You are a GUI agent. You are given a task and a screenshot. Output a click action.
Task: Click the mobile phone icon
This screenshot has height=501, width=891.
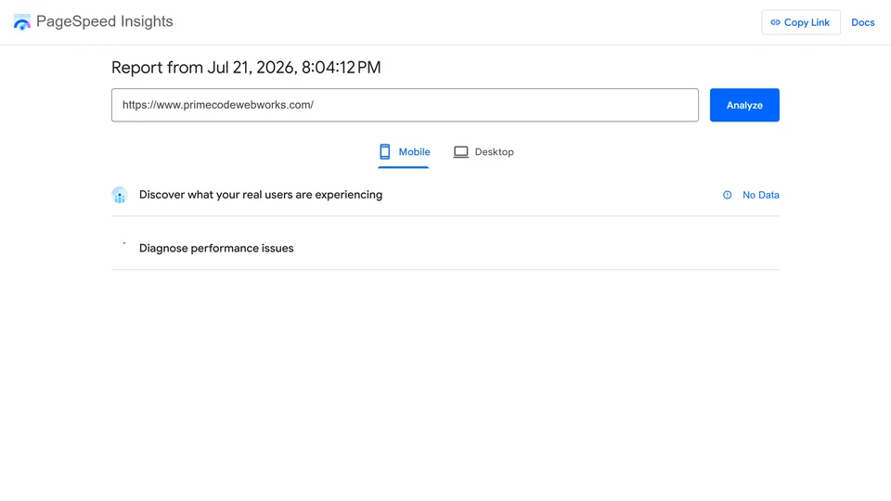click(384, 151)
